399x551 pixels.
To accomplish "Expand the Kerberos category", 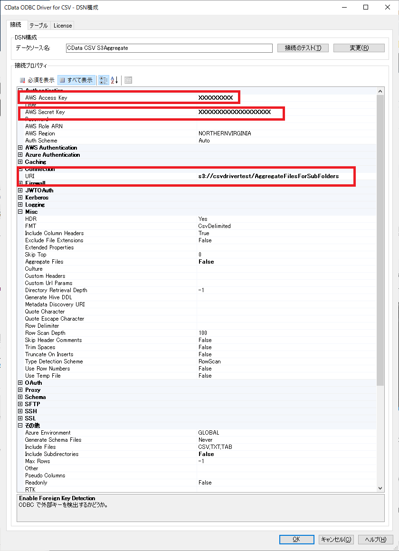I will (x=20, y=198).
